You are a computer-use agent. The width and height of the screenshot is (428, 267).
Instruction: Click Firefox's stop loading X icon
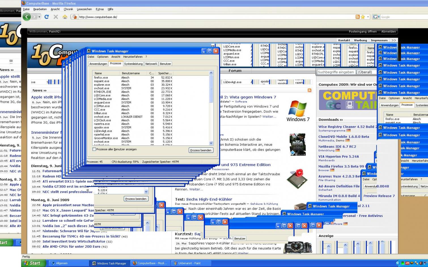pos(56,17)
